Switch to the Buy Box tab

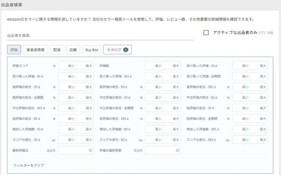(x=92, y=50)
